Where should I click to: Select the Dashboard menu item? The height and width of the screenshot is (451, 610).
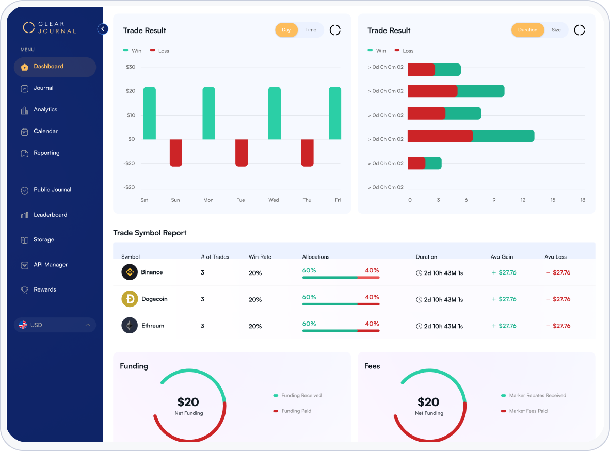[x=55, y=67]
